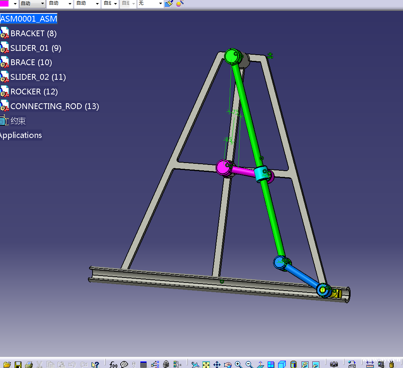Click the Zoom In magnifier icon
This screenshot has width=403, height=368.
(x=238, y=364)
